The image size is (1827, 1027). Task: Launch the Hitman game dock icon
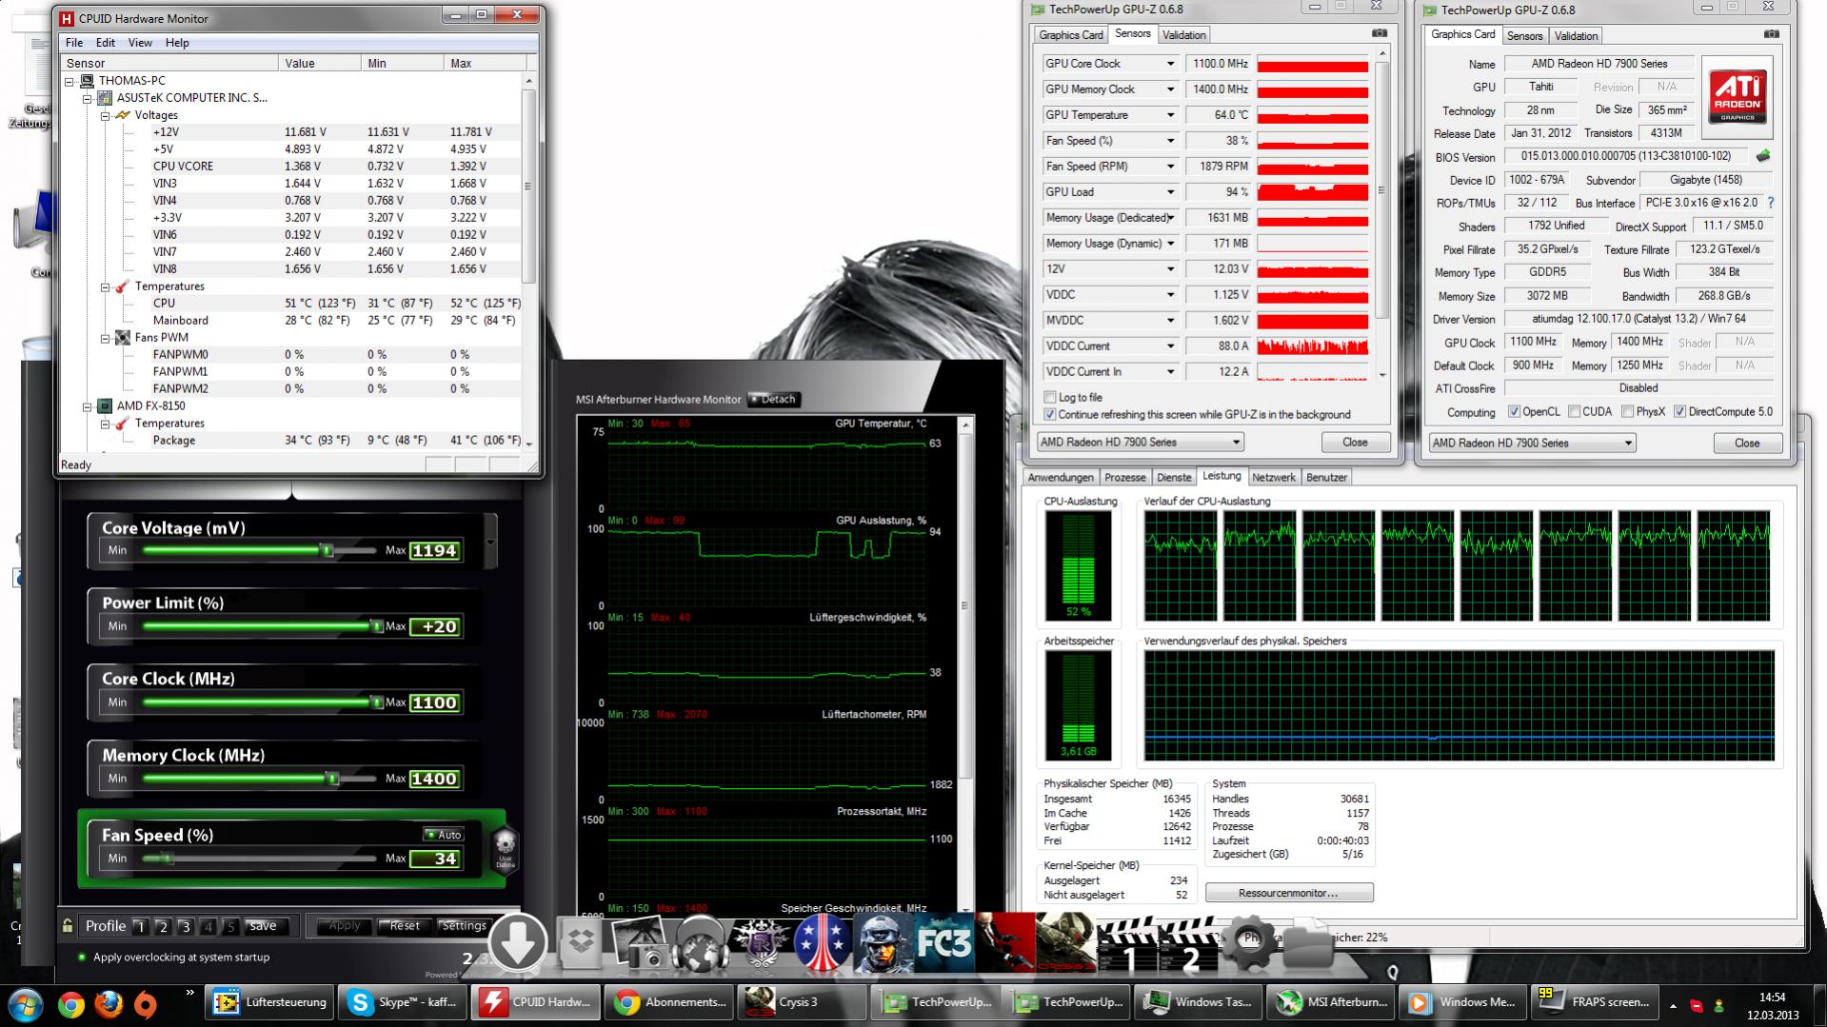coord(1004,944)
